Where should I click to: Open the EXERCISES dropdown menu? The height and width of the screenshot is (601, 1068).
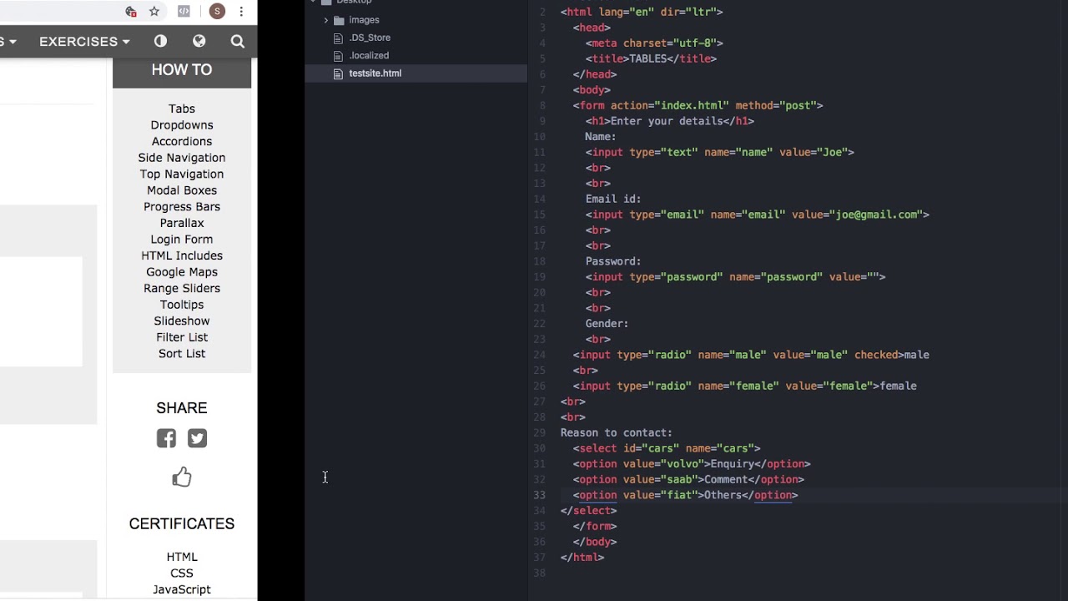pos(84,41)
